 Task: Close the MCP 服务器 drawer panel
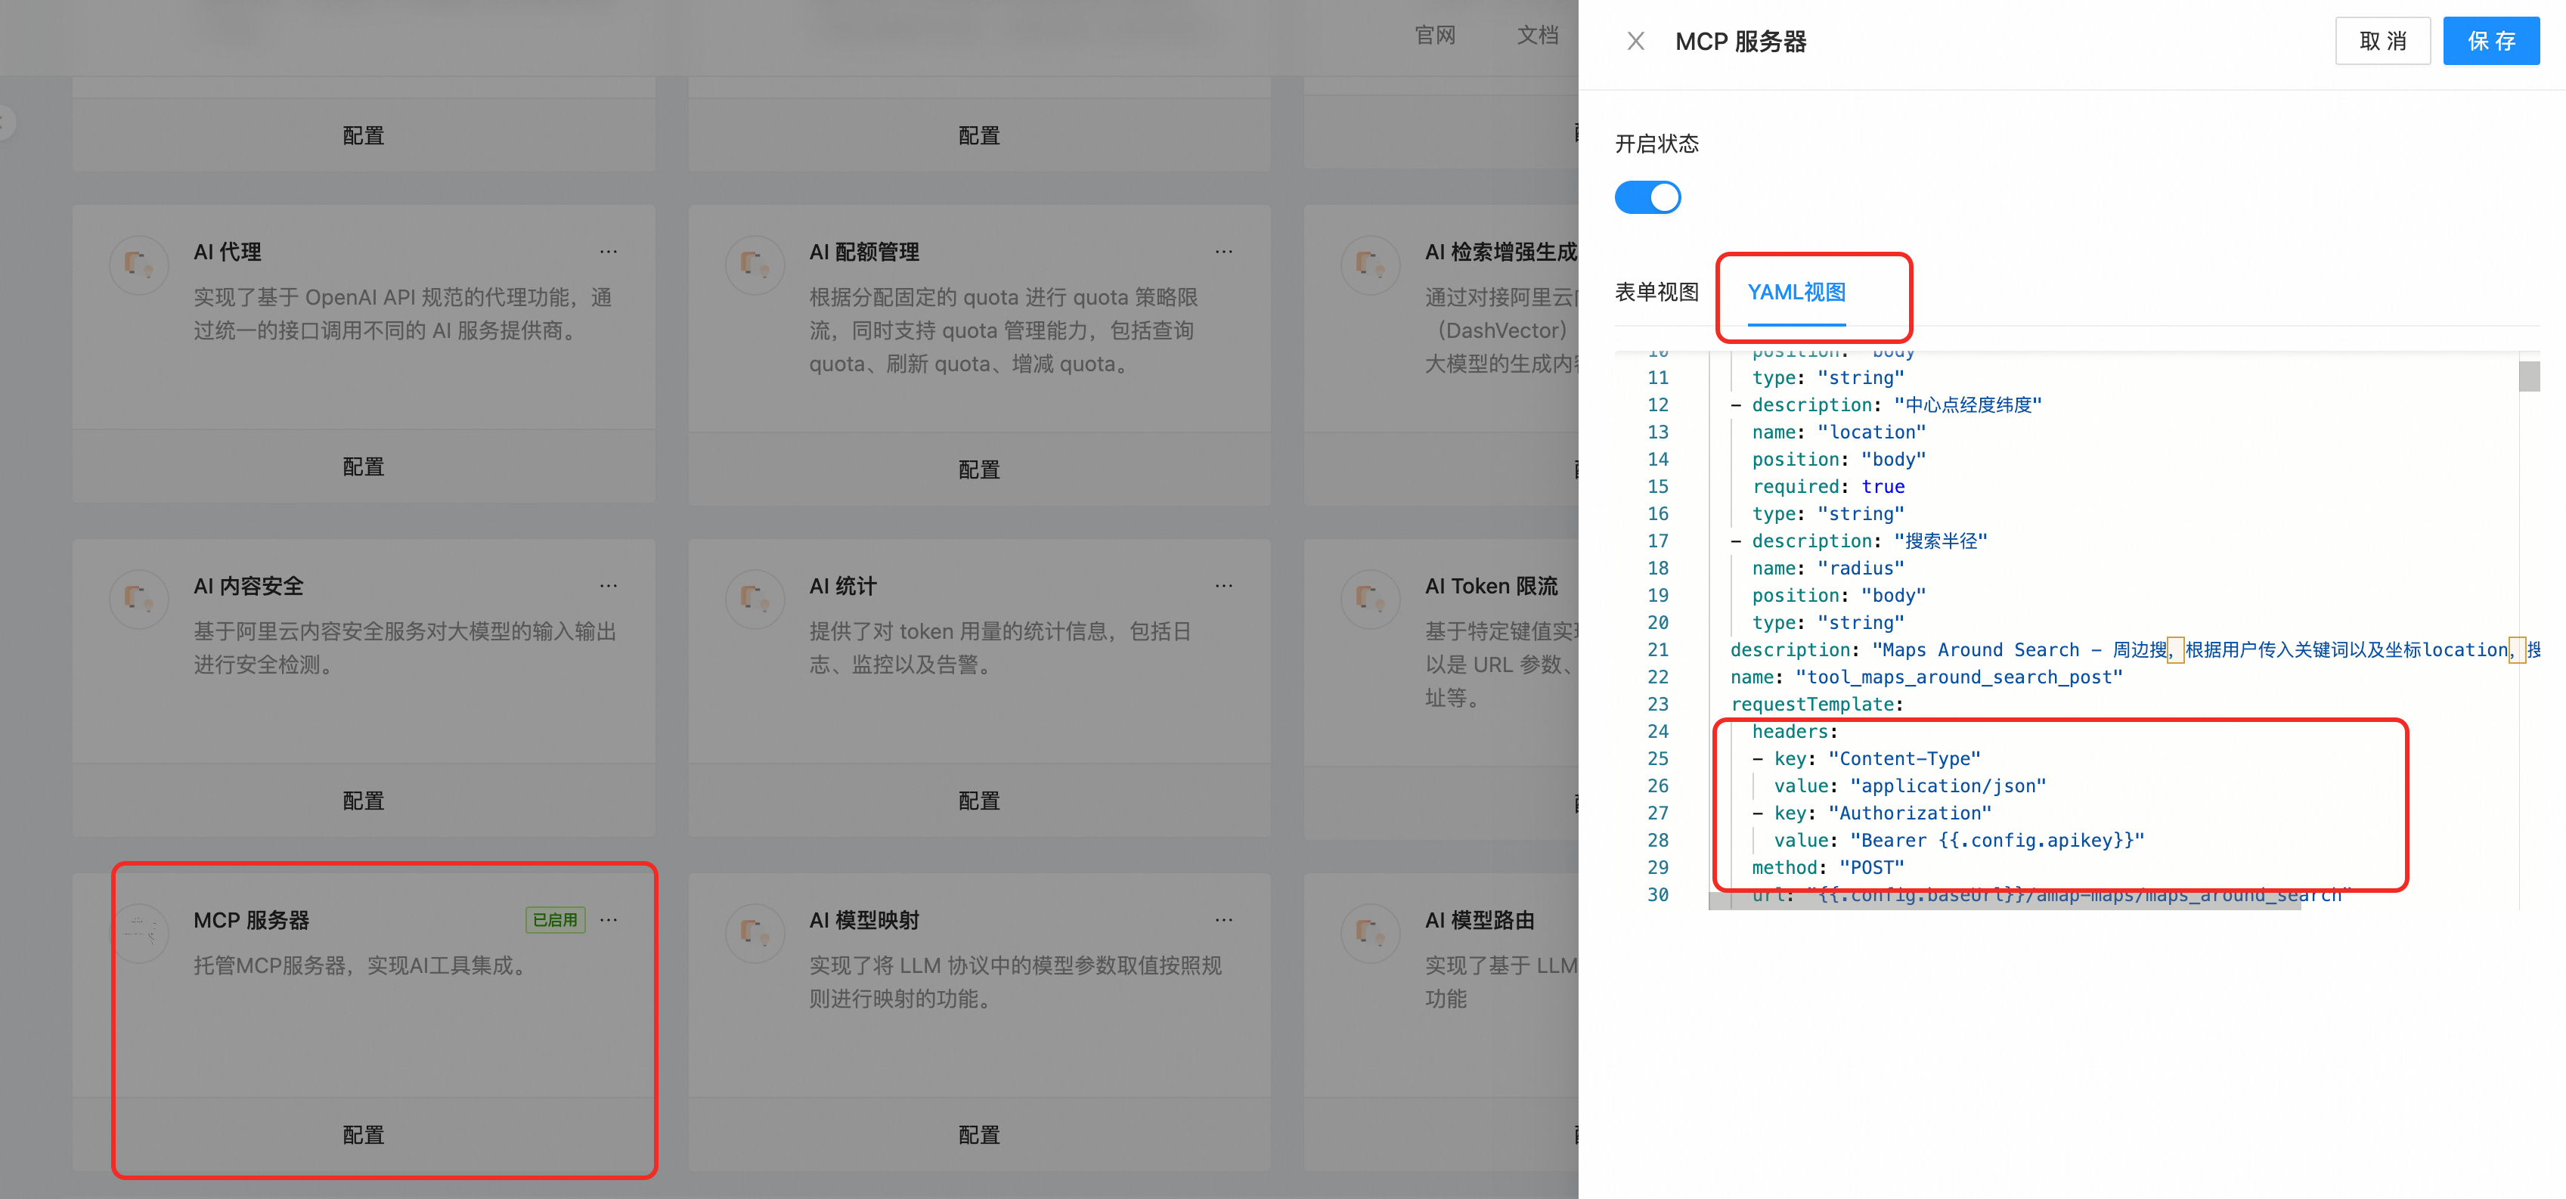tap(1635, 41)
